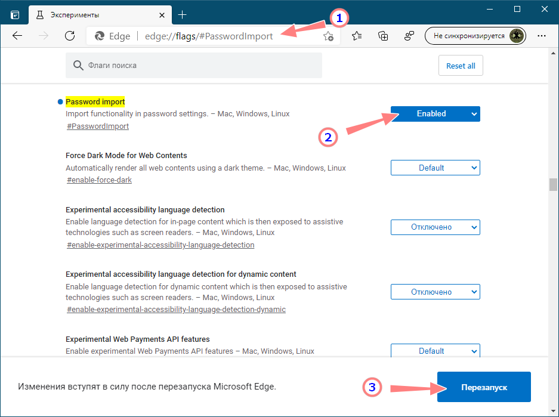Go back using the browser back arrow
559x417 pixels.
[17, 36]
